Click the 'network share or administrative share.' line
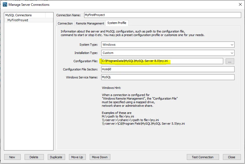 point(127,106)
